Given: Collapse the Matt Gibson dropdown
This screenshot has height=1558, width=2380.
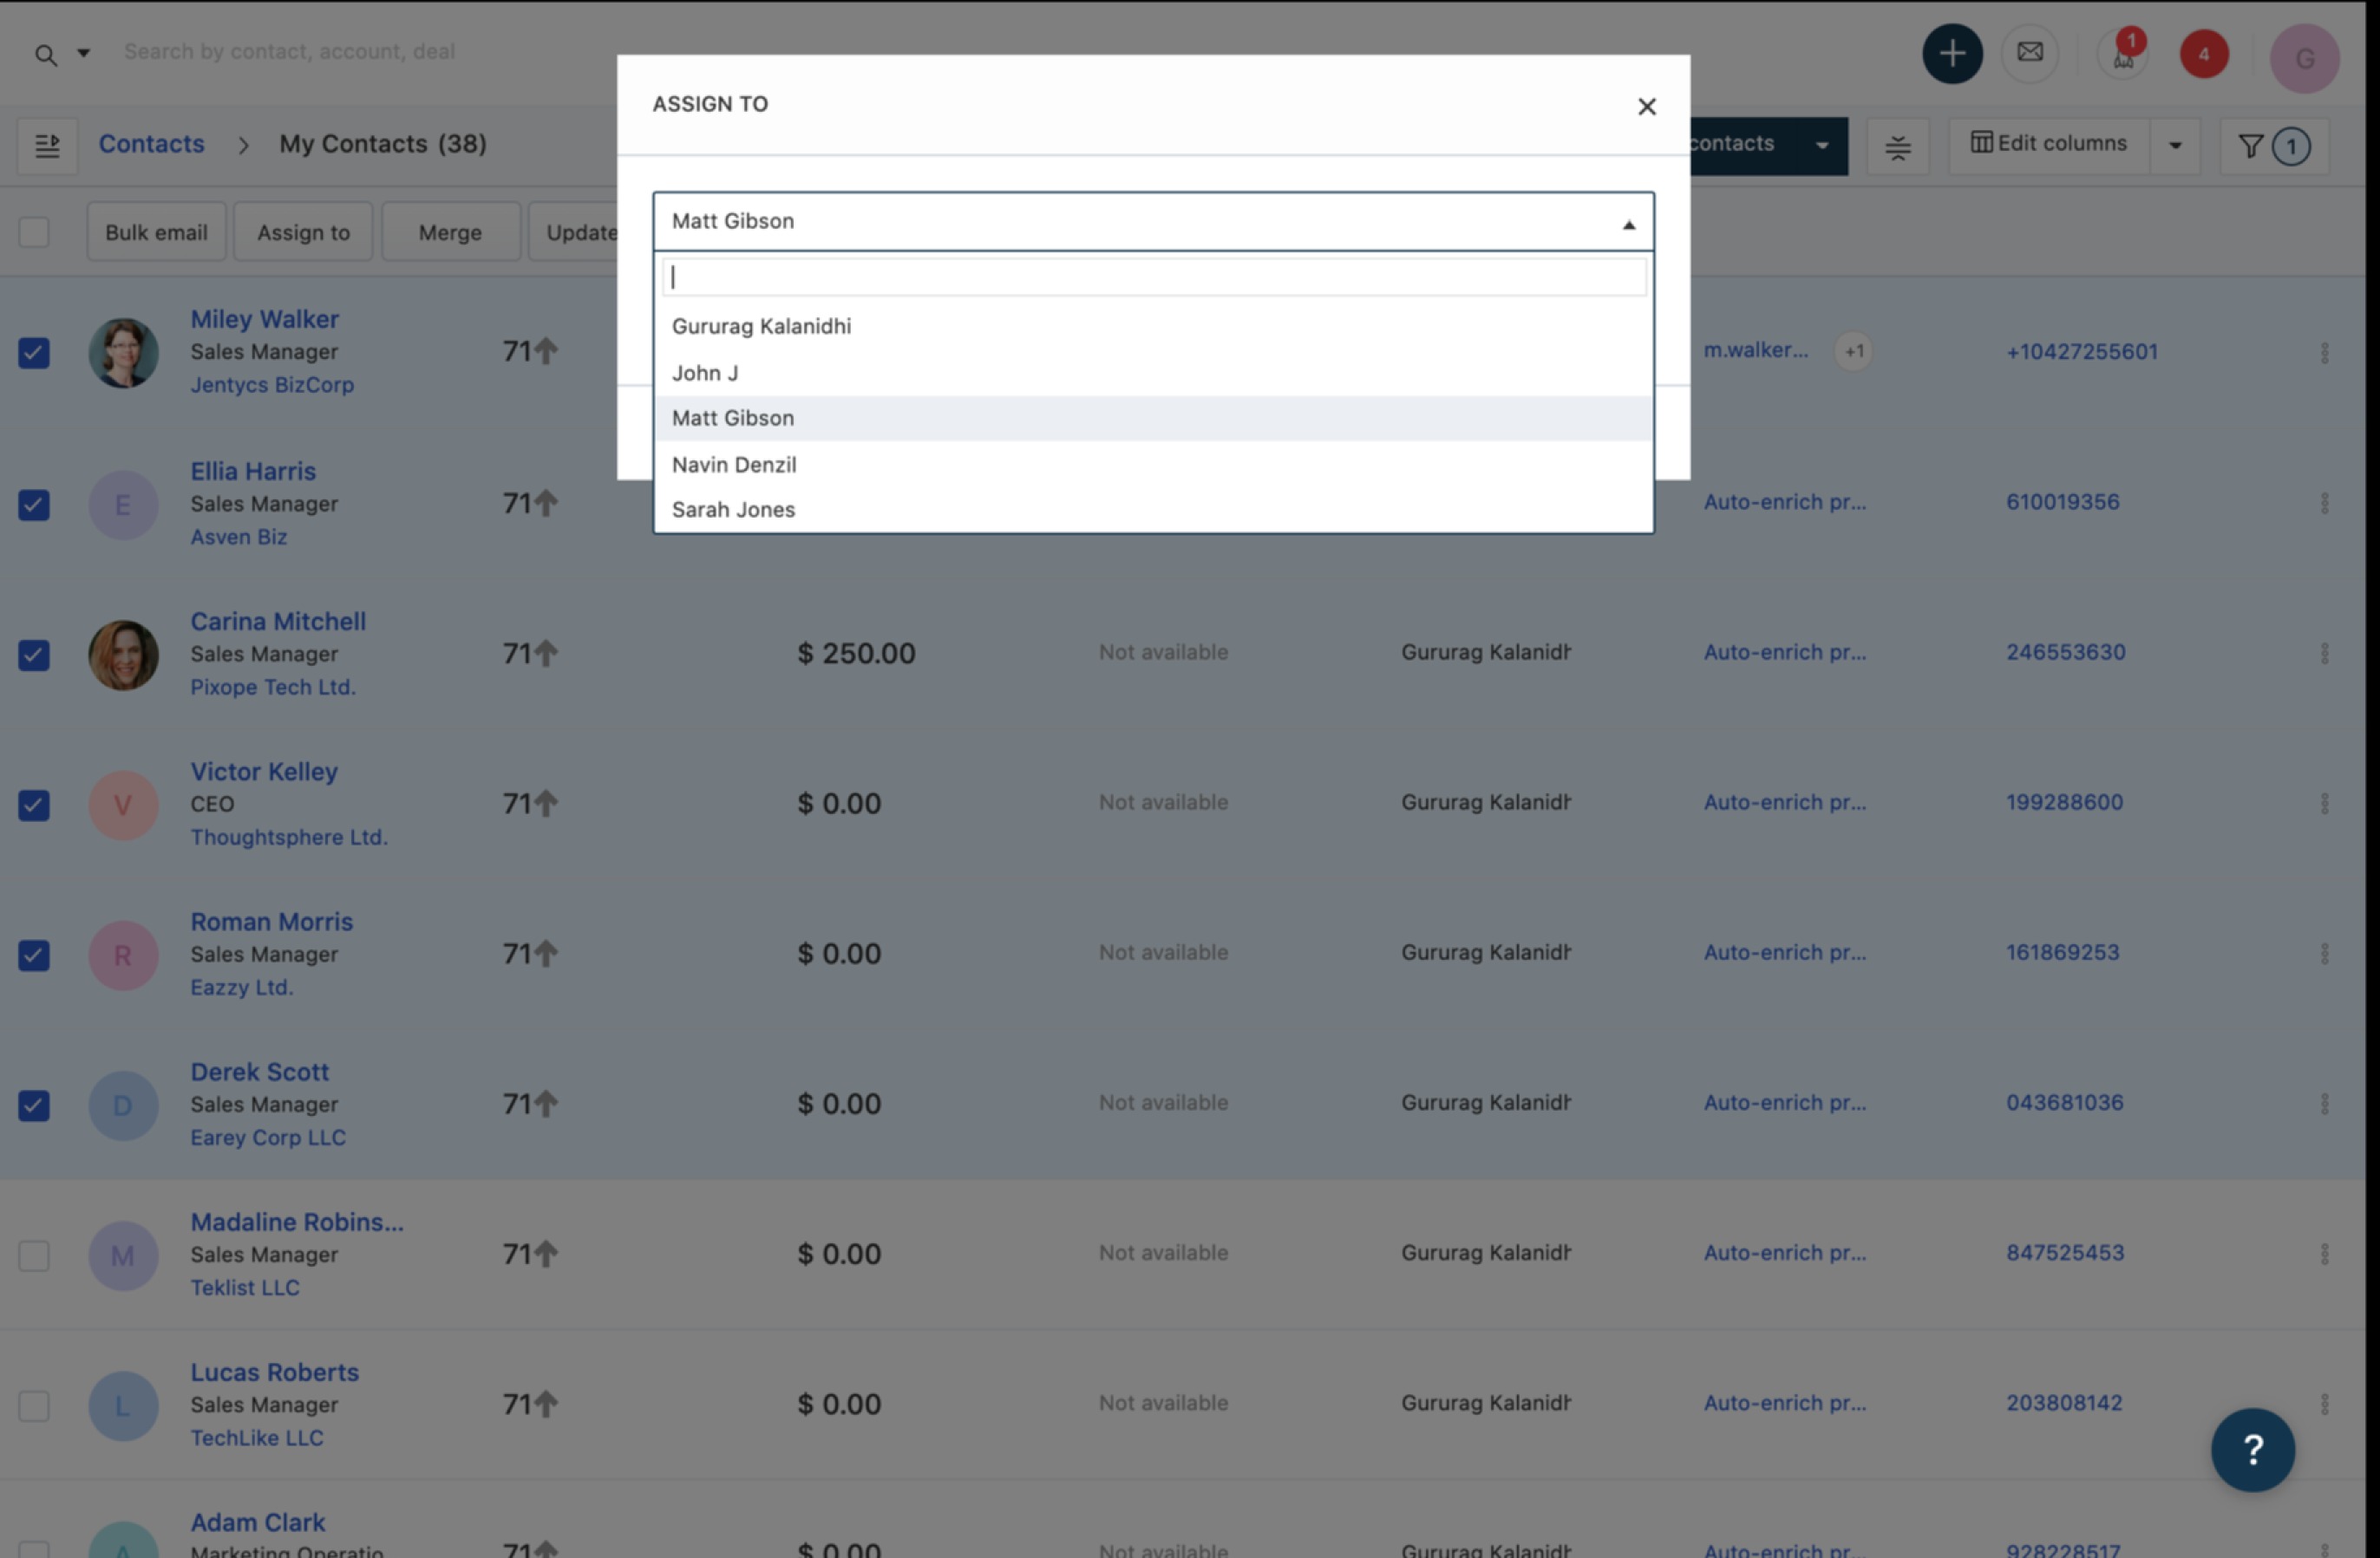Looking at the screenshot, I should pyautogui.click(x=1628, y=224).
